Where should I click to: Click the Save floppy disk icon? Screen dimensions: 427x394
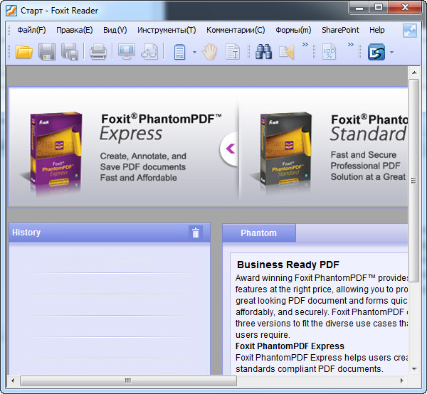tap(47, 52)
